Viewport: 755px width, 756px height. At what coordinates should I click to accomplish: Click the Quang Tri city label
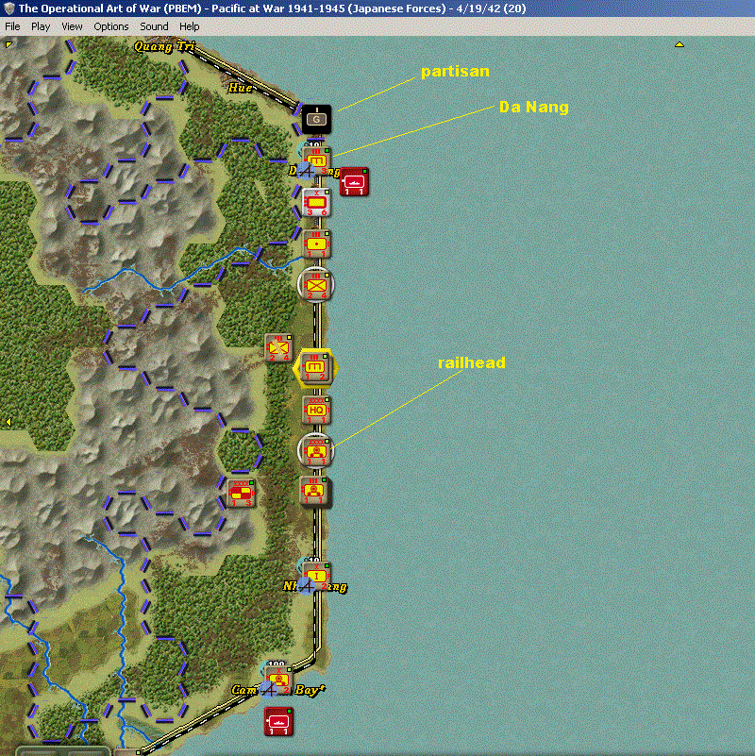164,46
